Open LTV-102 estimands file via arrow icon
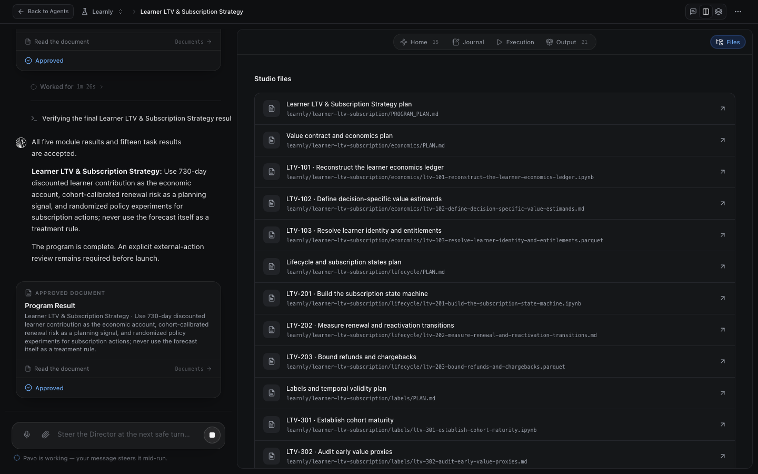The width and height of the screenshot is (758, 474). point(723,203)
